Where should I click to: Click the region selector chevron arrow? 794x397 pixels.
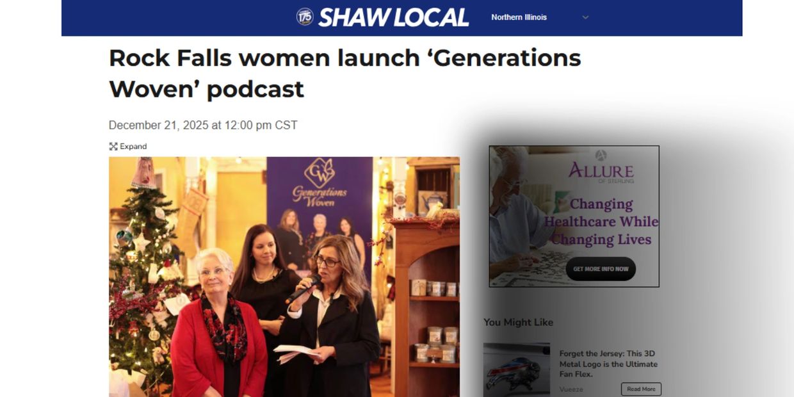pos(585,17)
